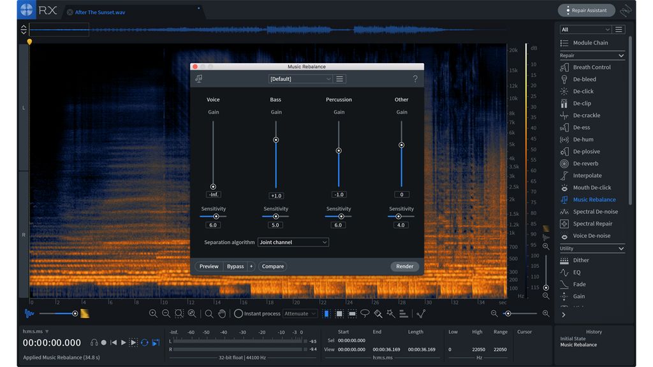Toggle Instant process mode

(x=237, y=313)
